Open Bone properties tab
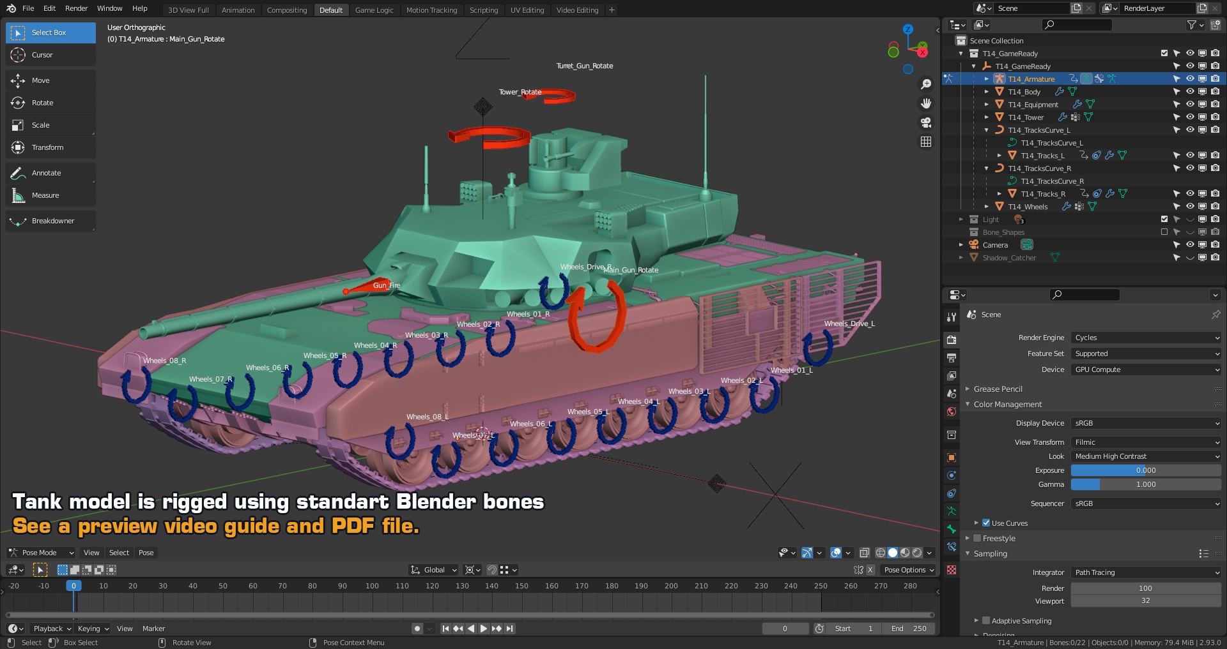 click(952, 529)
